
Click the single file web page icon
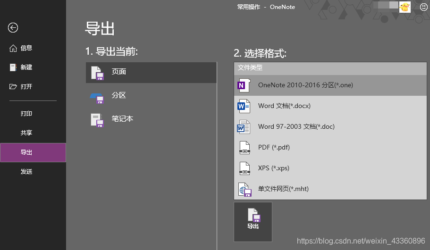[245, 190]
